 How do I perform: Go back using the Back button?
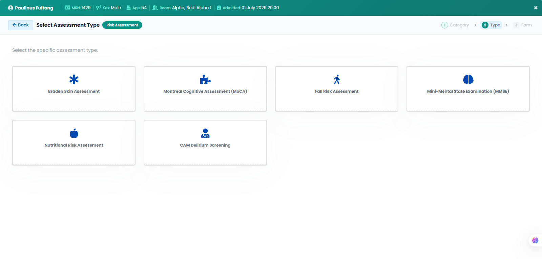pyautogui.click(x=21, y=25)
